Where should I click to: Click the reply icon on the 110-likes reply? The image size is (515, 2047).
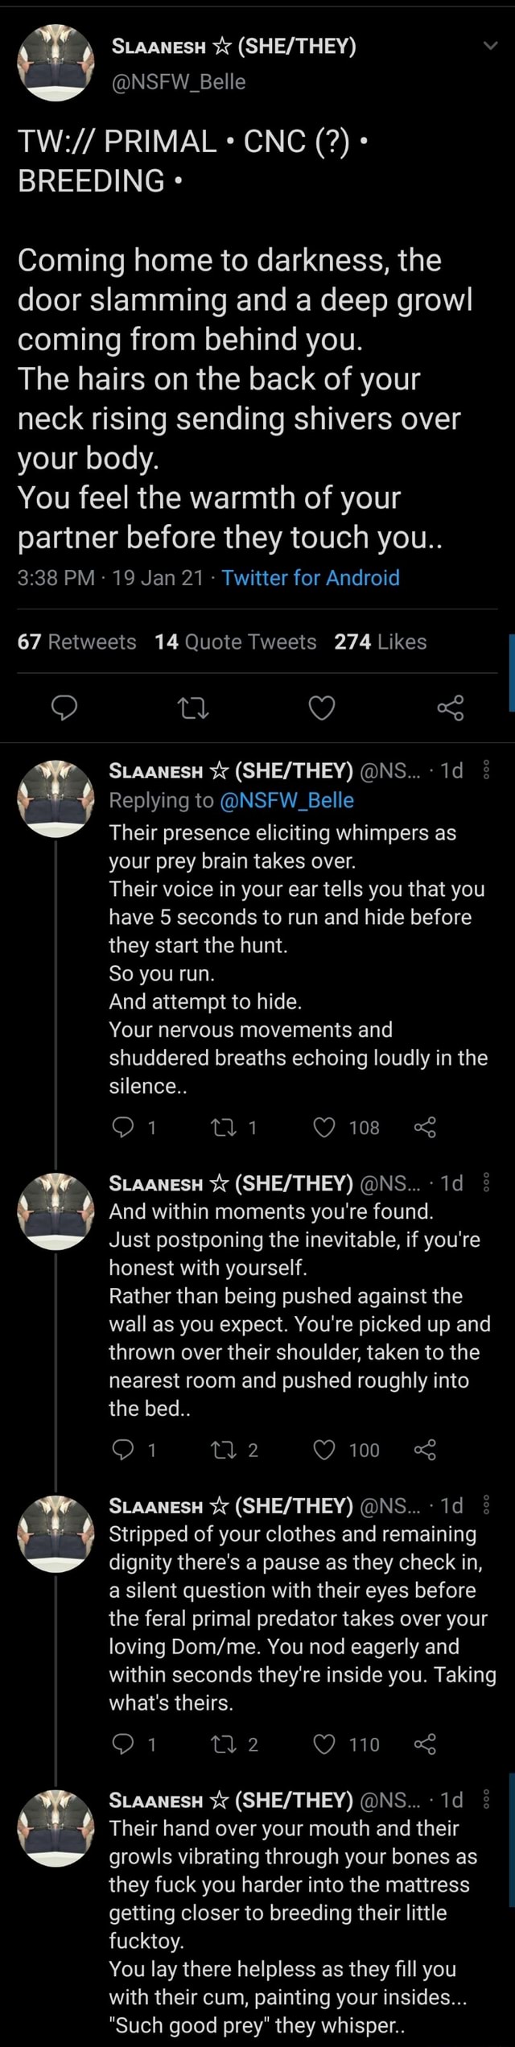[122, 1744]
